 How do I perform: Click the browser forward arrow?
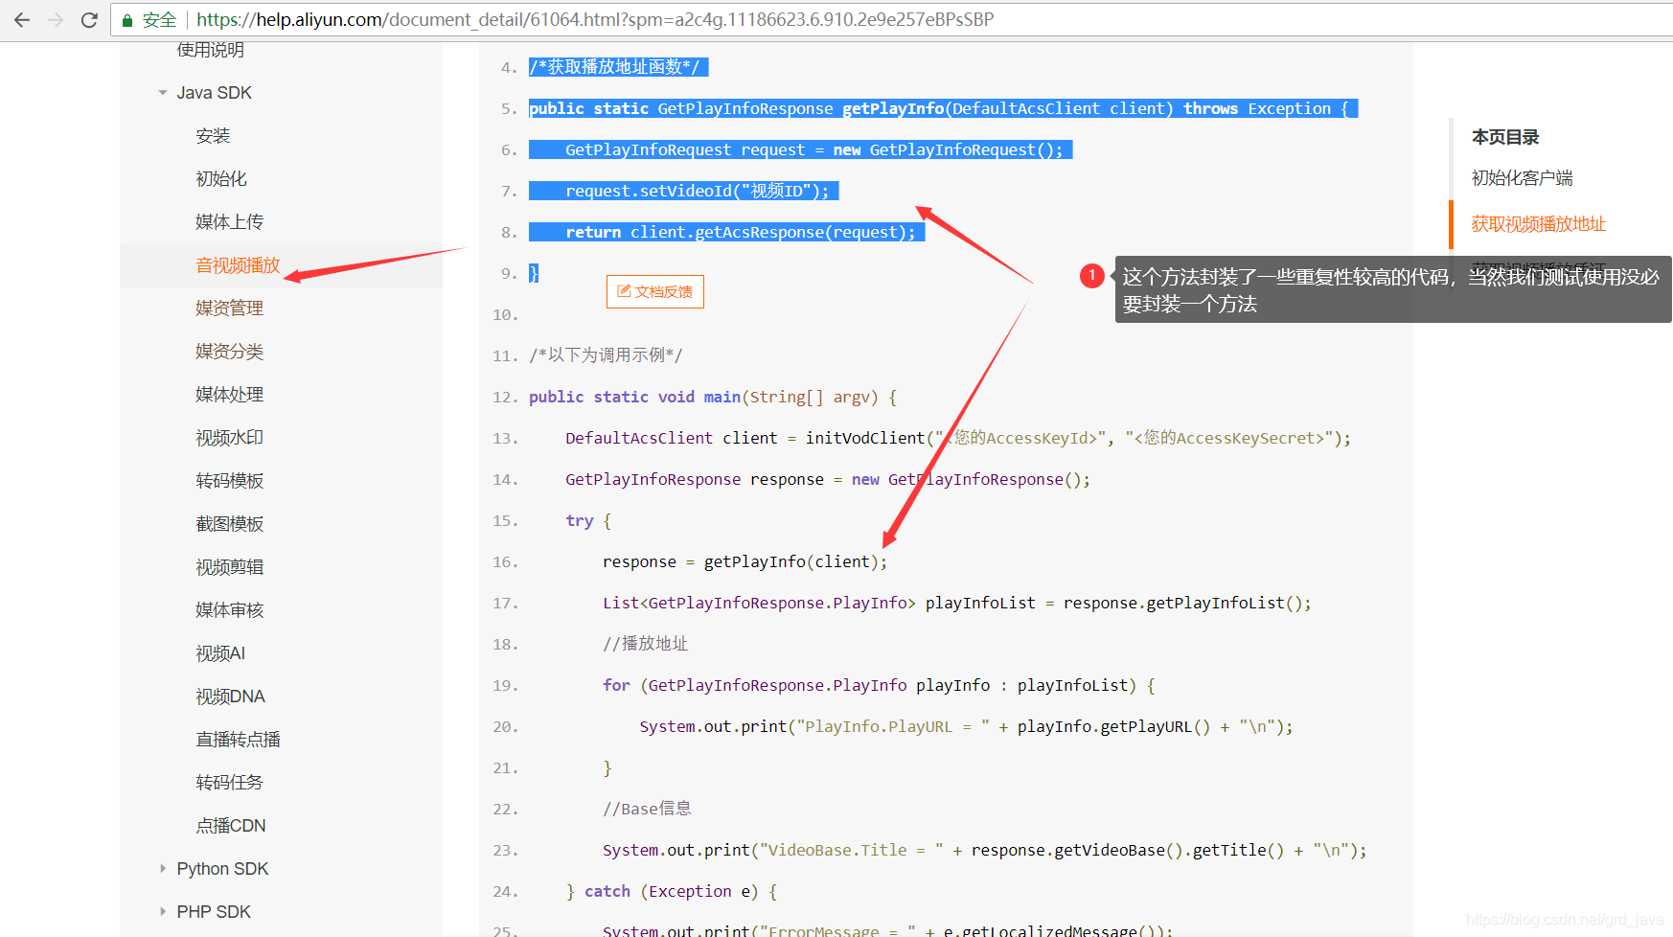pos(56,19)
